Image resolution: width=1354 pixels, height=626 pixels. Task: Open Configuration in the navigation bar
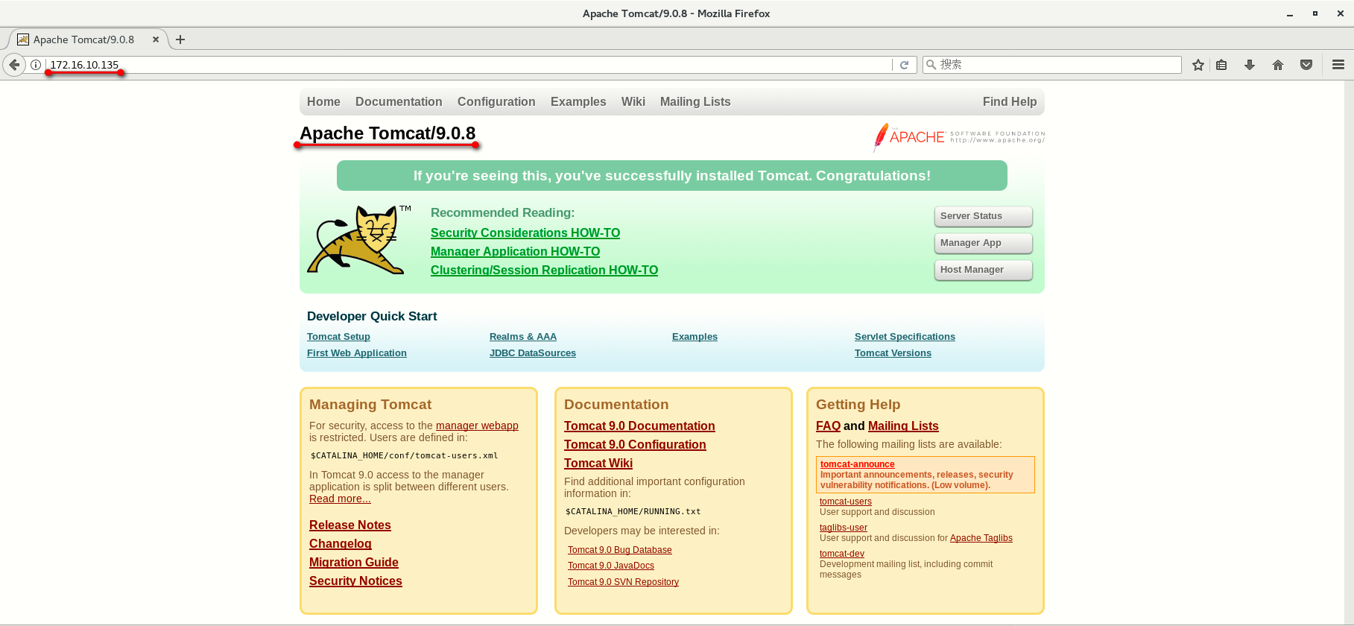click(x=496, y=102)
